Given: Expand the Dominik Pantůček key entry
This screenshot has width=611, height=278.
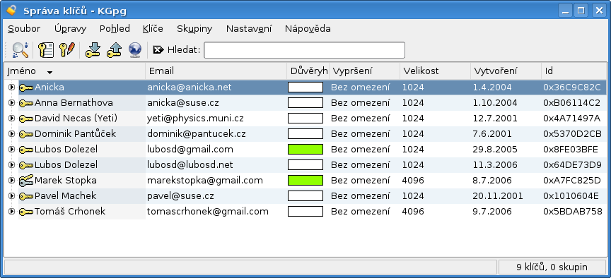Looking at the screenshot, I should tap(11, 134).
